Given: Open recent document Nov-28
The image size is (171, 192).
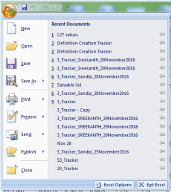Looking at the screenshot, I should pos(64,143).
